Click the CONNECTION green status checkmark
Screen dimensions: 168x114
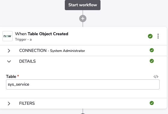[152, 50]
